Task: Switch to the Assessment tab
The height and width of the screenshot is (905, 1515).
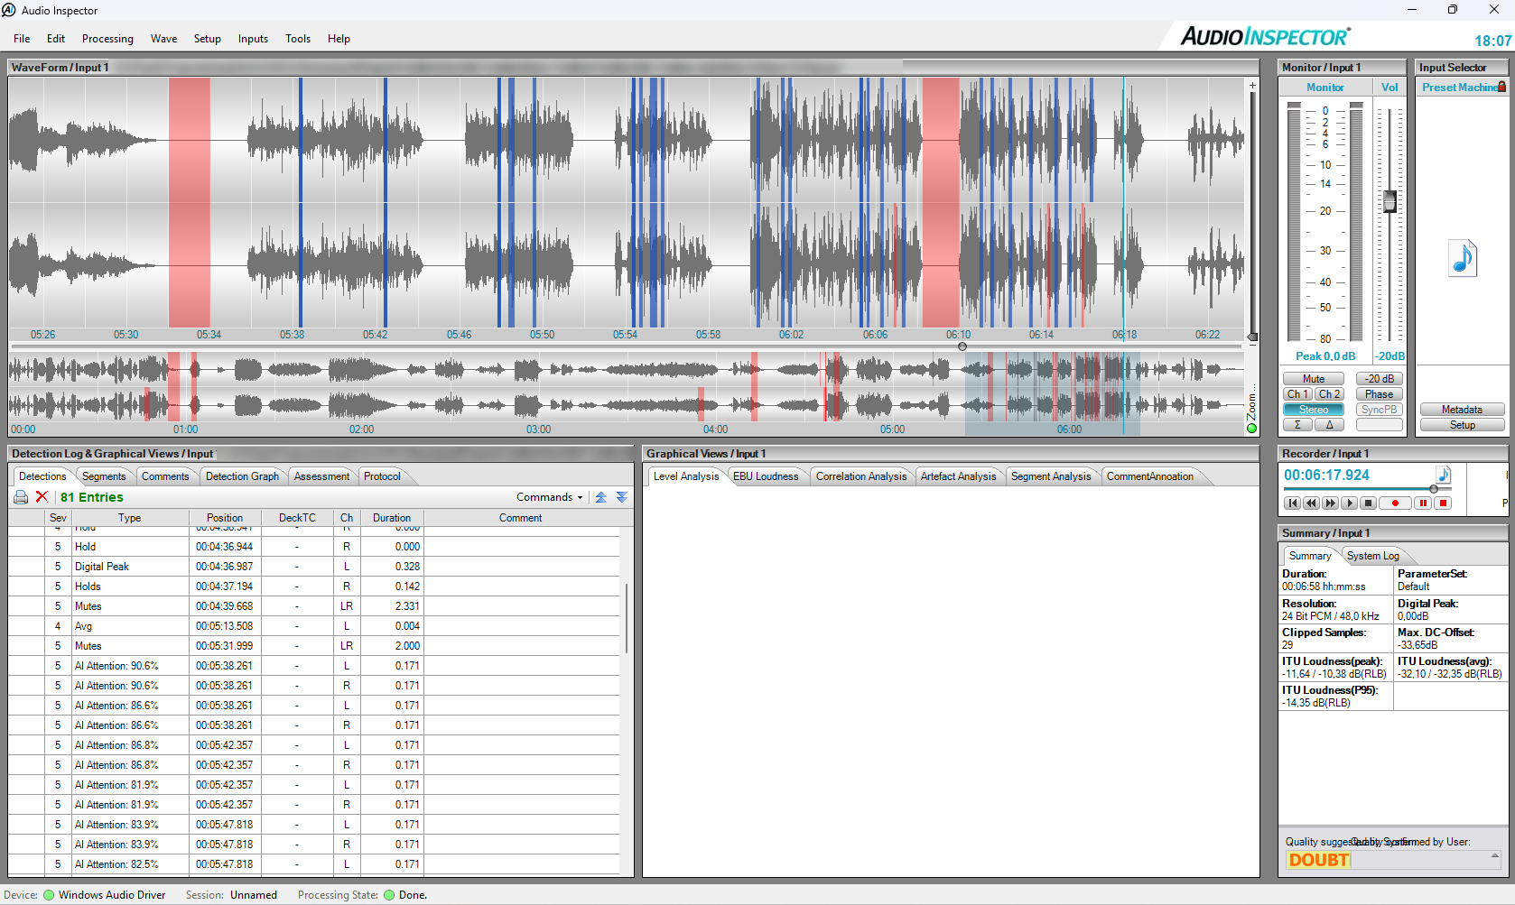Action: click(321, 476)
